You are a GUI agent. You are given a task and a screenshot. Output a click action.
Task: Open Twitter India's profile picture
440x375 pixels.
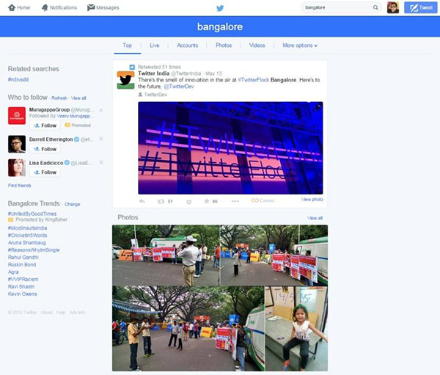tap(125, 80)
